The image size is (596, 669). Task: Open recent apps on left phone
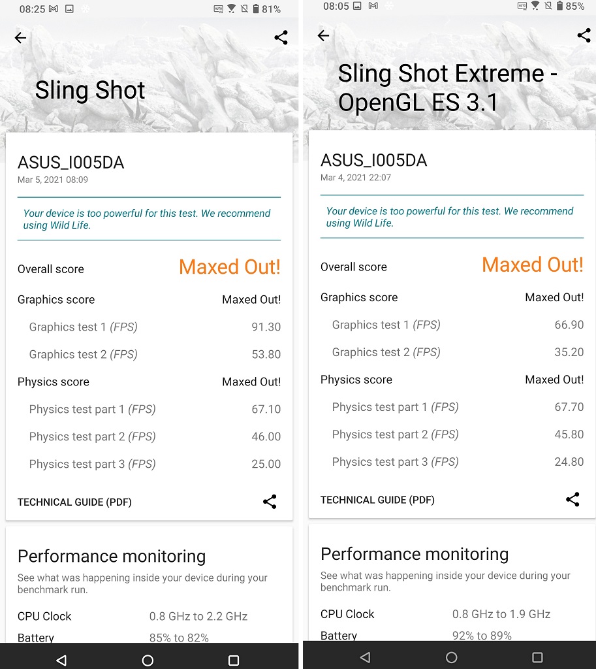pos(234,660)
